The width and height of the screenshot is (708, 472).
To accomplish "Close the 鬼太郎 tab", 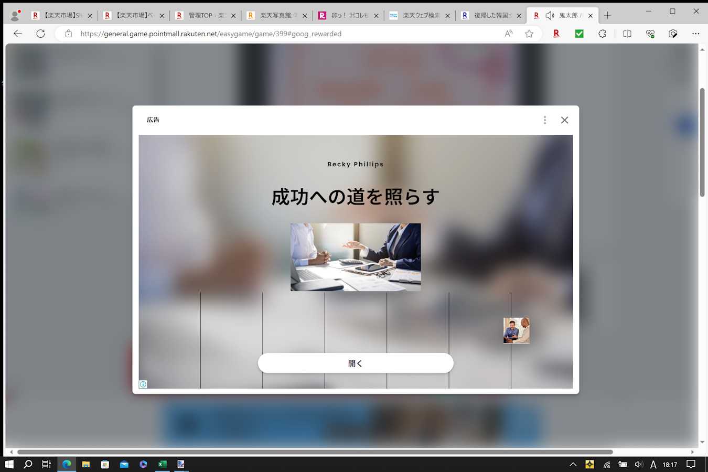I will tap(591, 16).
